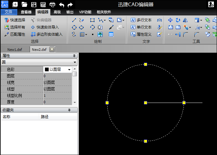
Task: Expand the Explode tool dropdown arrow
Action: coord(190,27)
